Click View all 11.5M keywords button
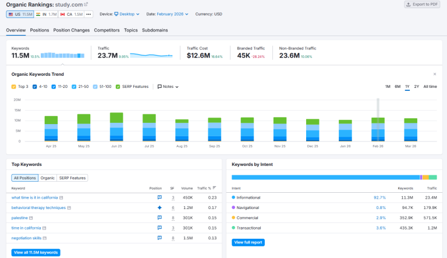Viewport: 447px width, 258px height. pyautogui.click(x=36, y=252)
